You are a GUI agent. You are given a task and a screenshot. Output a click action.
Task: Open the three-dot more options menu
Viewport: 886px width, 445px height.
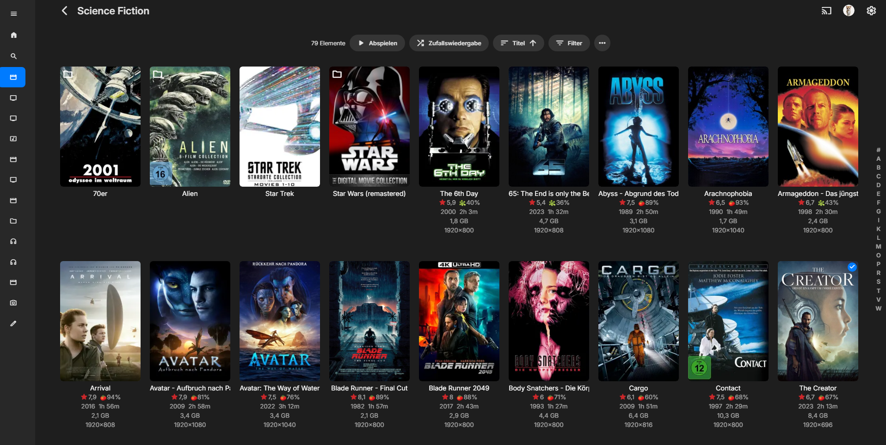point(602,43)
